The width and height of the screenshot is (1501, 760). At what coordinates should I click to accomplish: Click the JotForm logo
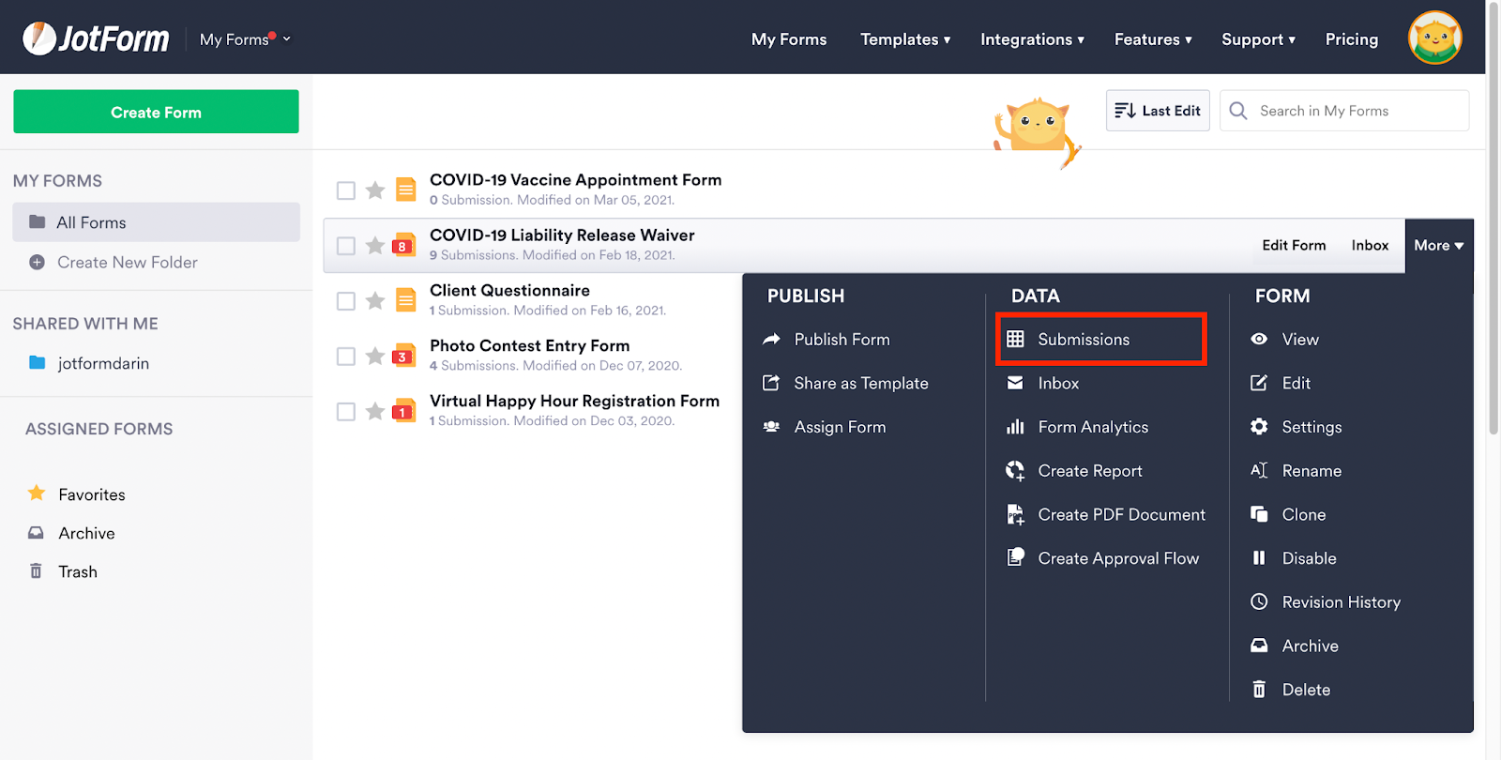tap(96, 38)
